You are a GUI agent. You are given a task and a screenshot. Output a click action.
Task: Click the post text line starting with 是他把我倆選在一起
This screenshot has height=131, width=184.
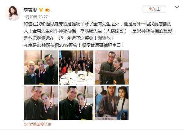coord(69,38)
